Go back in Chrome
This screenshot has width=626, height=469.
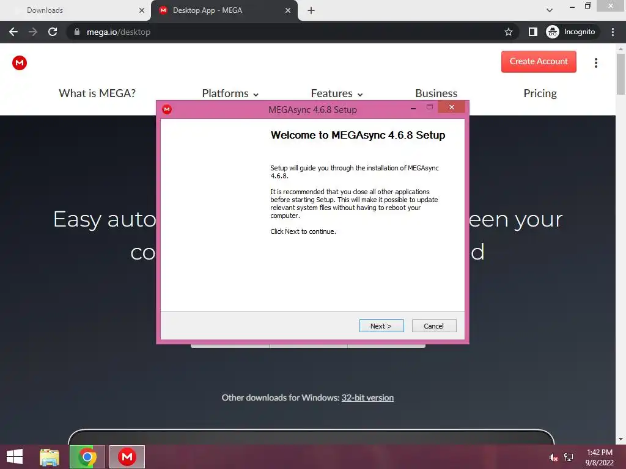pyautogui.click(x=13, y=32)
